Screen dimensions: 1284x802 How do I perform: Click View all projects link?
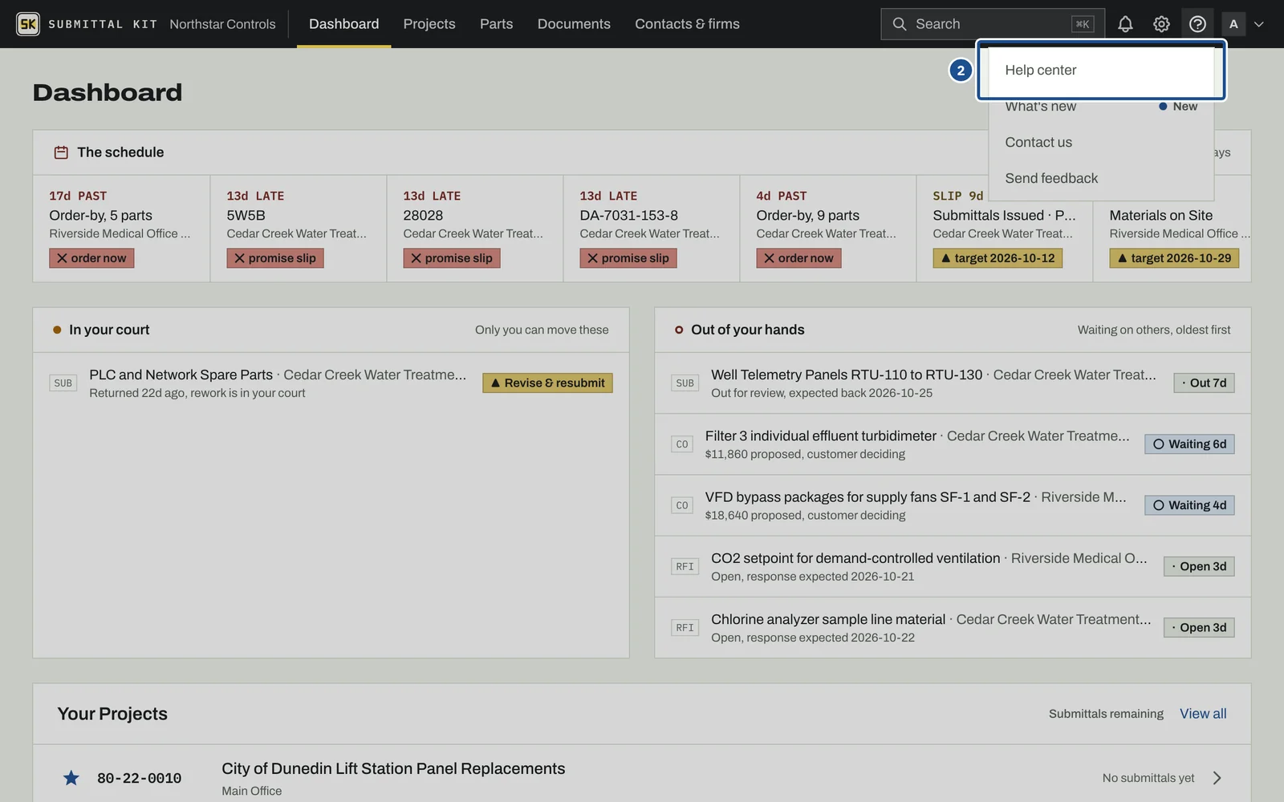point(1203,714)
